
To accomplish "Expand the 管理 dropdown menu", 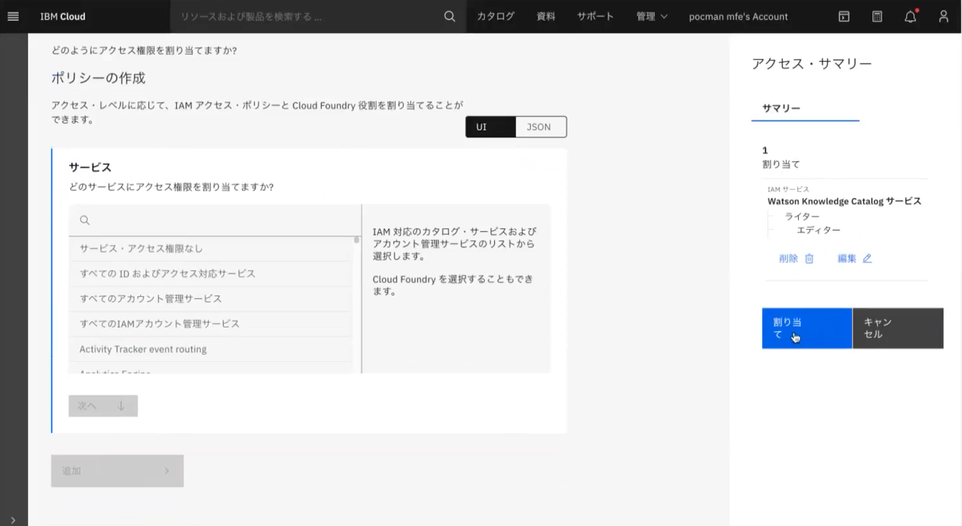I will [651, 16].
